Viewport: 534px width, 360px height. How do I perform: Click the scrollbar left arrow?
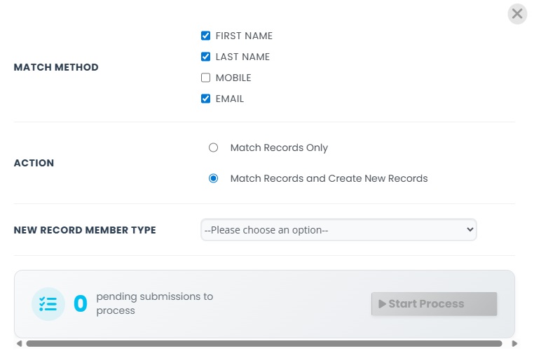pyautogui.click(x=20, y=344)
